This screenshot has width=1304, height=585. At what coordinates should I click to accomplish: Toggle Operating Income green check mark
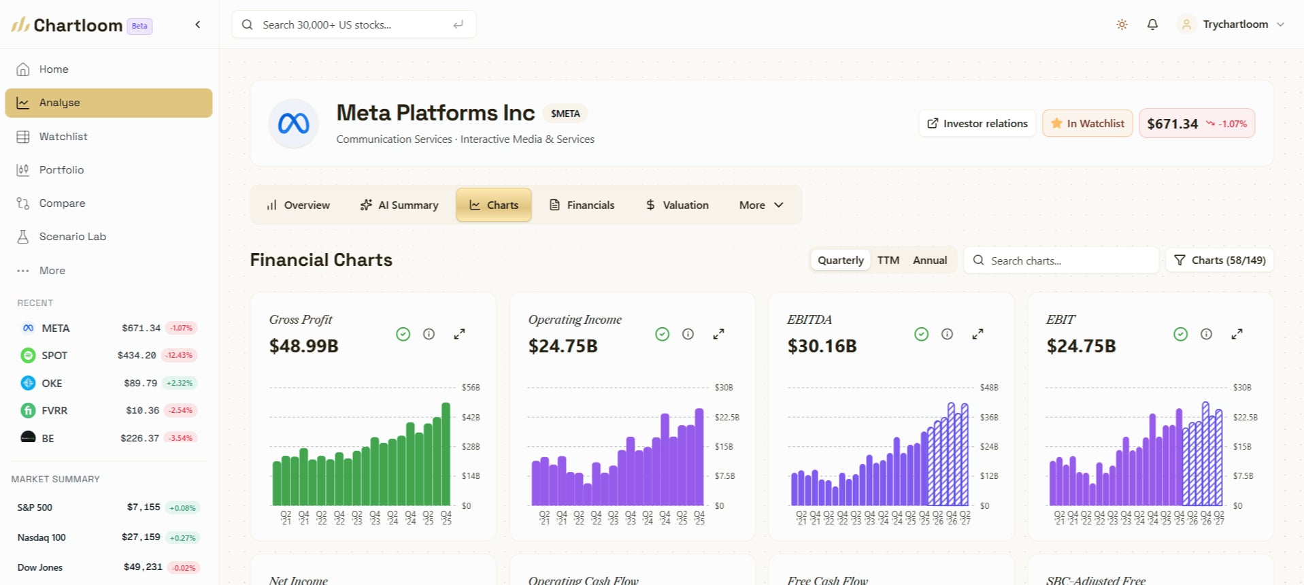[x=663, y=334]
